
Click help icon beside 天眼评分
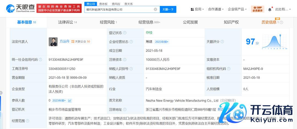click(x=222, y=42)
